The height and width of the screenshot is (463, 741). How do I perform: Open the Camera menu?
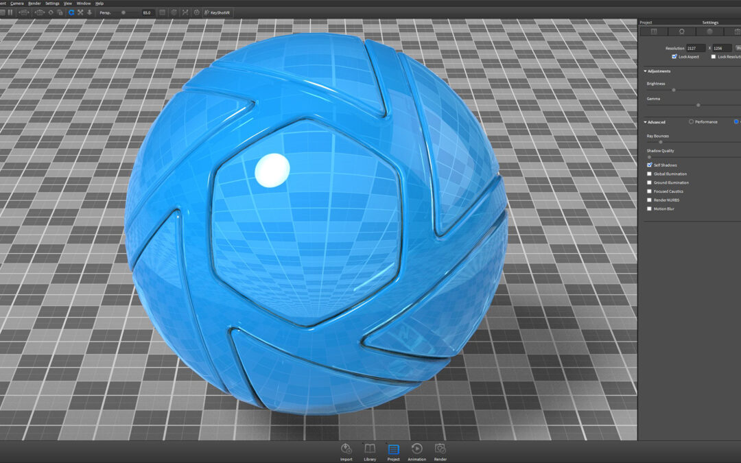[x=17, y=3]
